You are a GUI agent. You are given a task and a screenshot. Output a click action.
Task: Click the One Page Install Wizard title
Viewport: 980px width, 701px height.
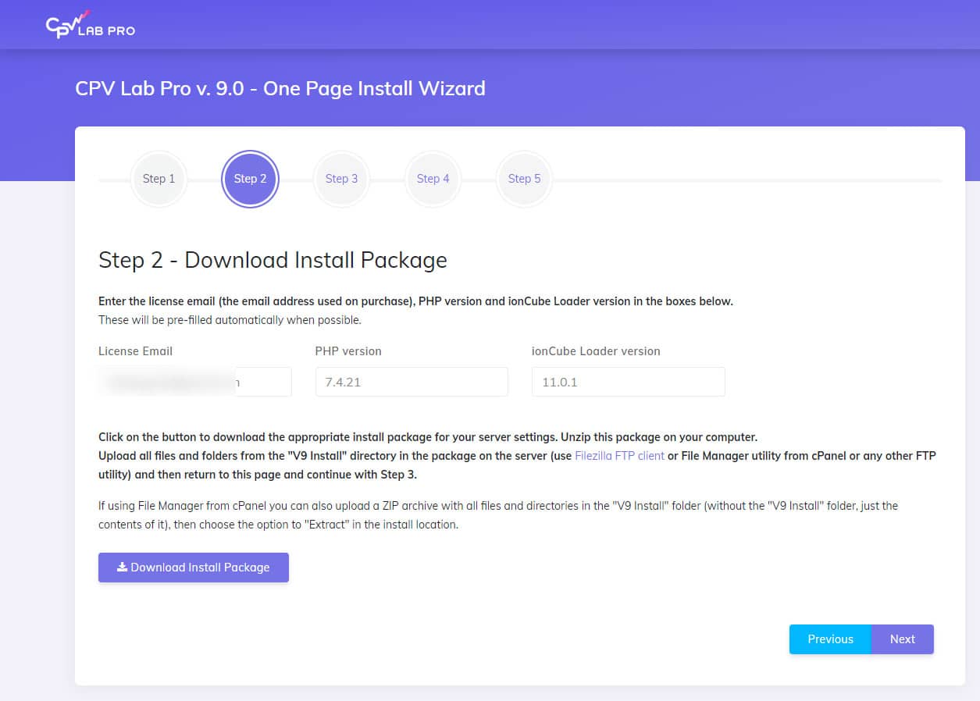280,88
